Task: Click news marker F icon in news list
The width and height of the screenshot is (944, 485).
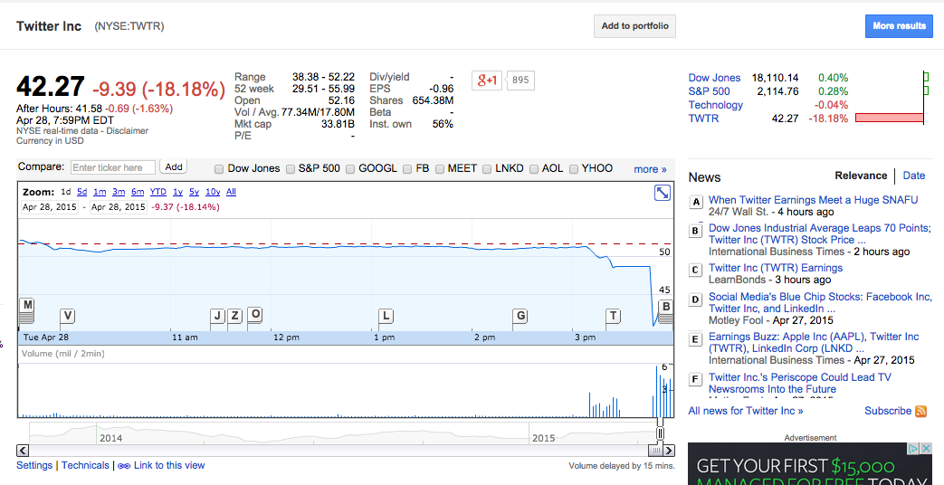Action: pyautogui.click(x=695, y=379)
